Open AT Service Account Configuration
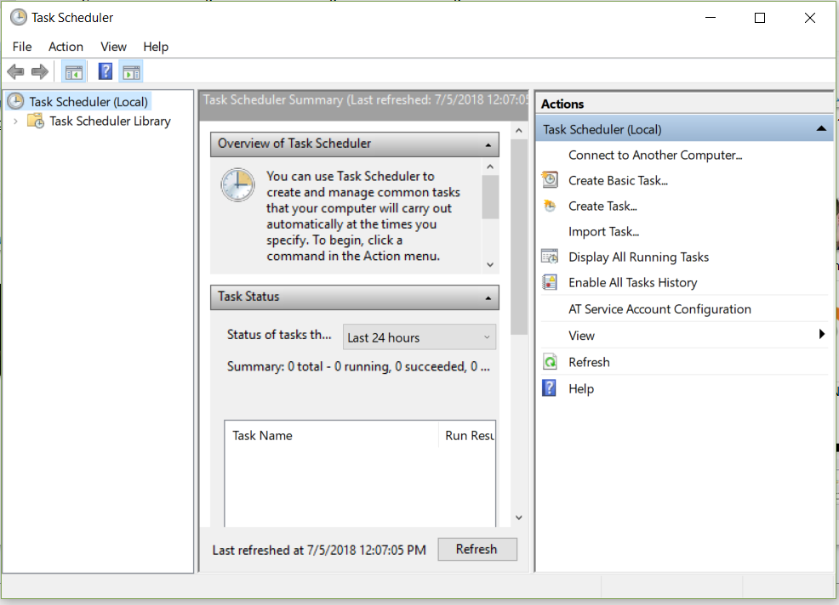The width and height of the screenshot is (839, 605). [659, 309]
